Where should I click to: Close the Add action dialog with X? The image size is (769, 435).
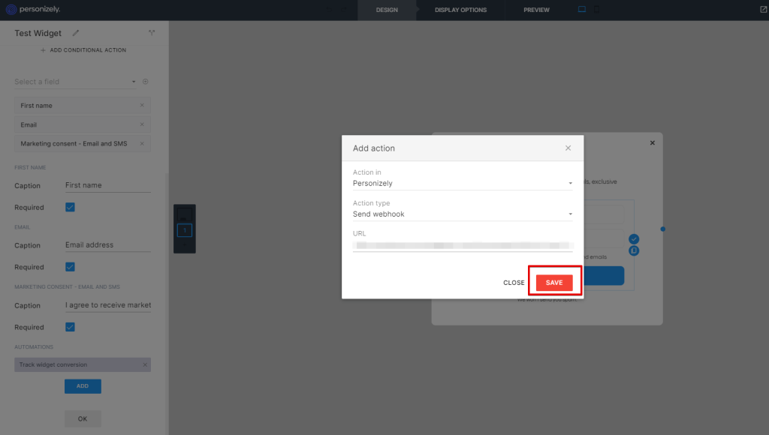[568, 148]
